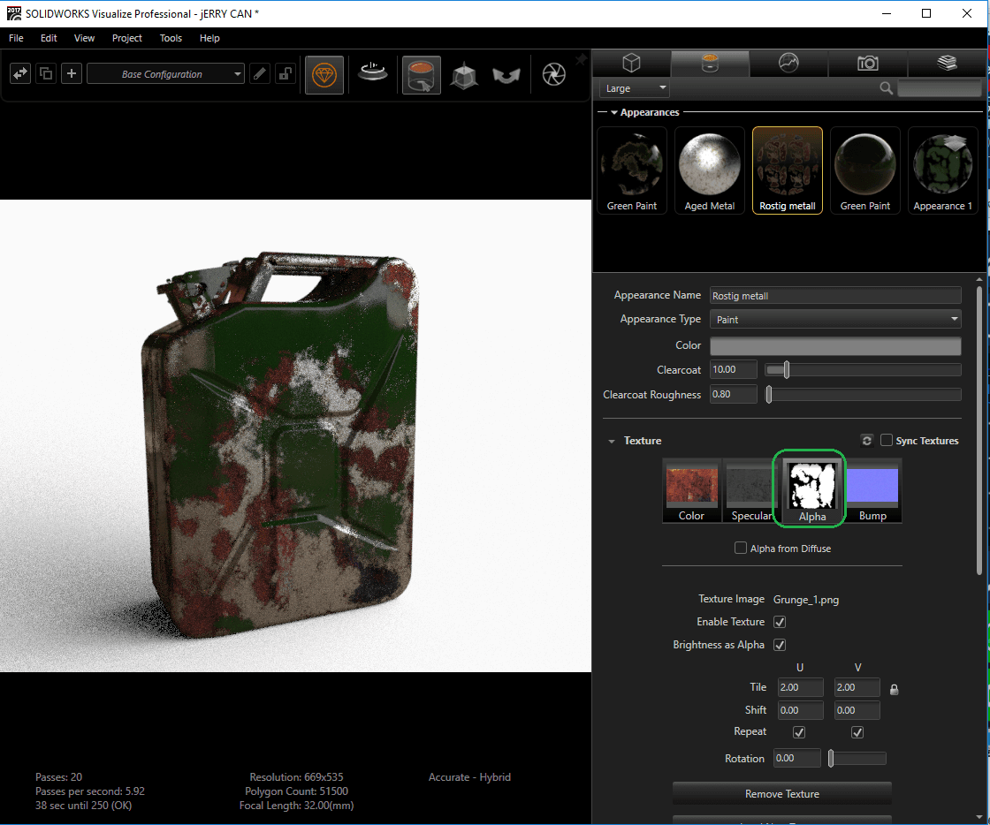Select the appearance selection tool icon
990x825 pixels.
[x=422, y=75]
